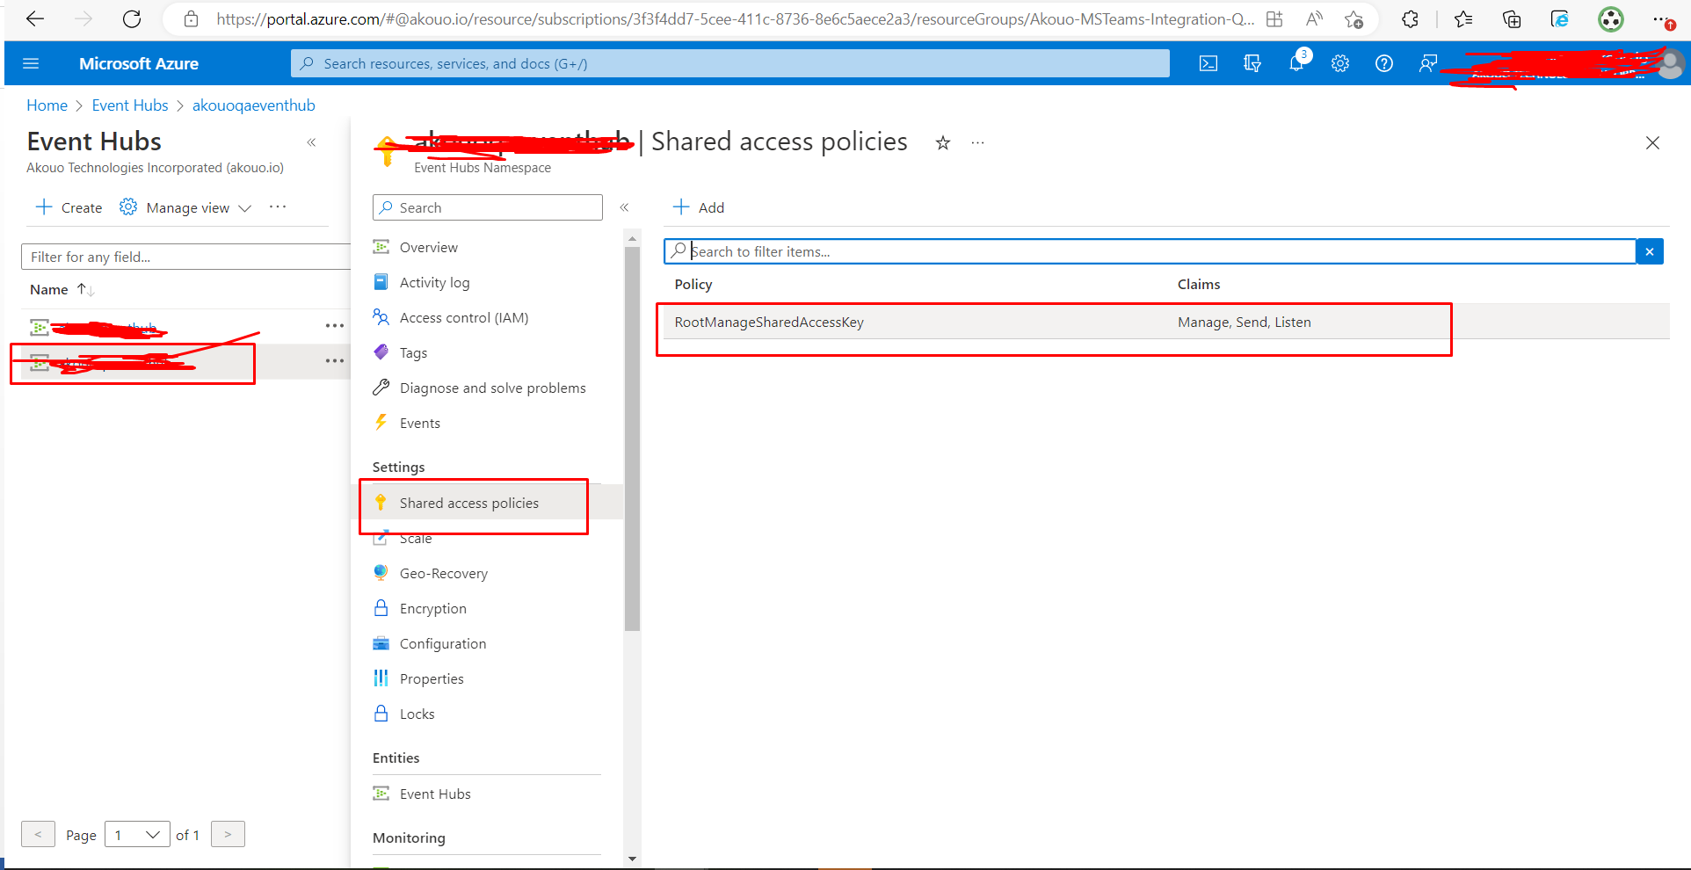Open Diagnose and solve problems
The height and width of the screenshot is (870, 1691).
click(x=492, y=387)
